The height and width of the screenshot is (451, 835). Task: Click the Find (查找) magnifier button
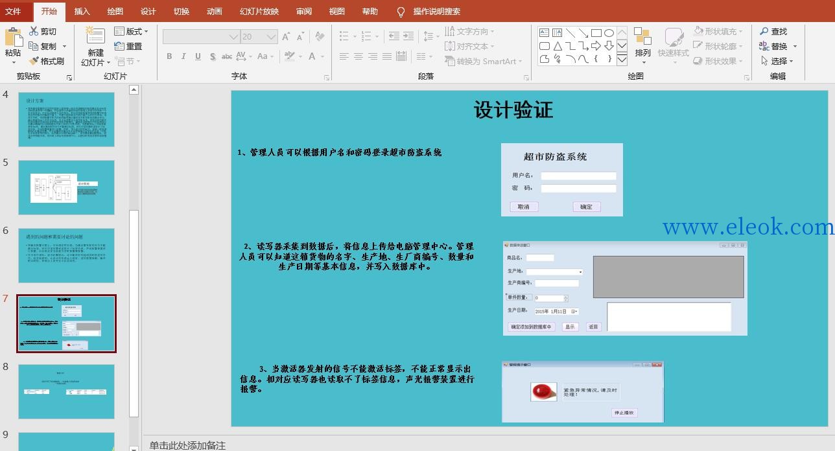(773, 31)
